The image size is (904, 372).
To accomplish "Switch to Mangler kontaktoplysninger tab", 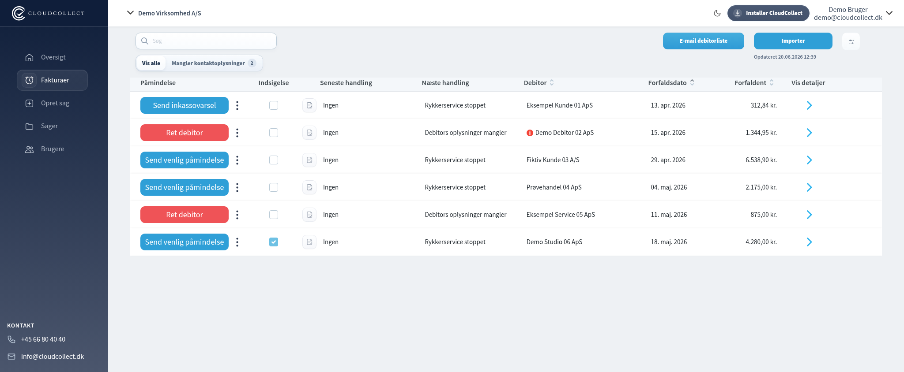I will [214, 63].
